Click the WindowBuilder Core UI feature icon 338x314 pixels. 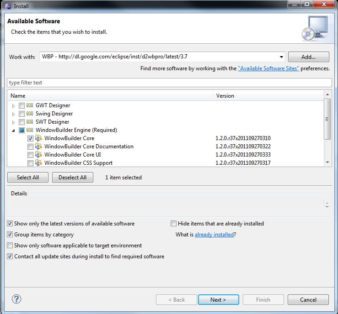coord(38,155)
